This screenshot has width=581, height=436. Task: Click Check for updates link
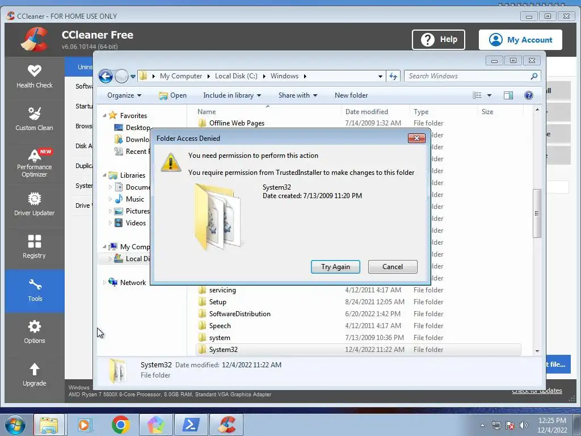click(x=537, y=391)
